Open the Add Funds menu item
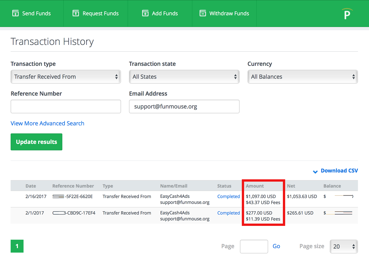Screen dimensions: 369x257 coord(160,13)
